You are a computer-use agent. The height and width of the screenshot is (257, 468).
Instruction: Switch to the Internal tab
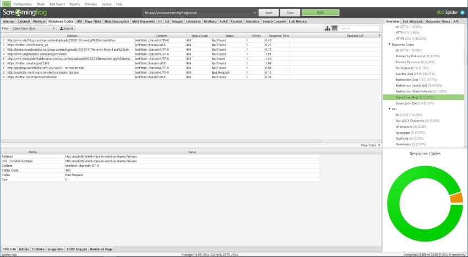(9, 21)
